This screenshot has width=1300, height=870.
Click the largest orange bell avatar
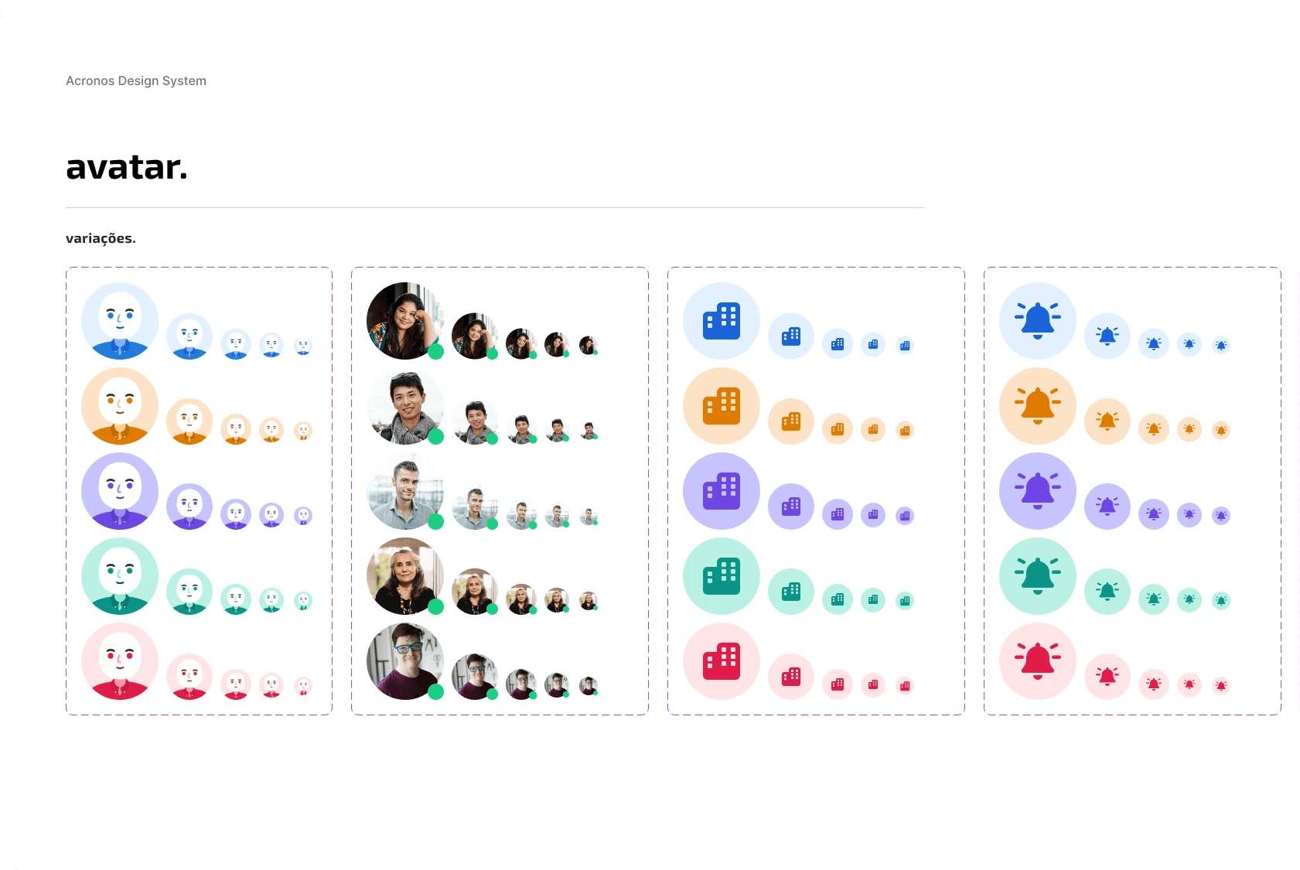tap(1038, 406)
